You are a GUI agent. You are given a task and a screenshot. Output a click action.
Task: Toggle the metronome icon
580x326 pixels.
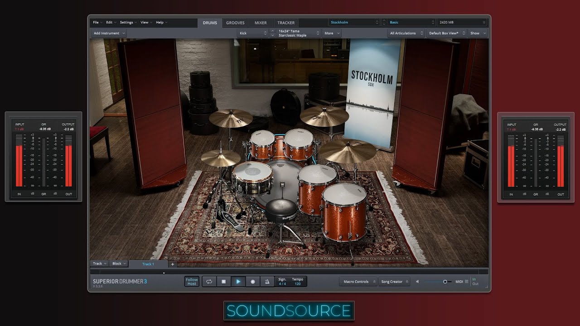[267, 282]
